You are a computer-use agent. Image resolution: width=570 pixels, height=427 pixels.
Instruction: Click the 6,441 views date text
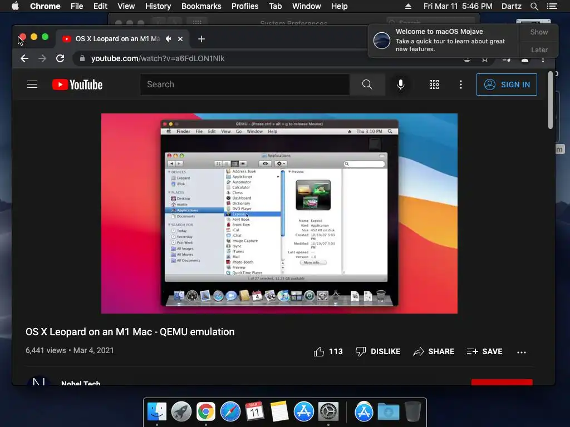tap(70, 350)
